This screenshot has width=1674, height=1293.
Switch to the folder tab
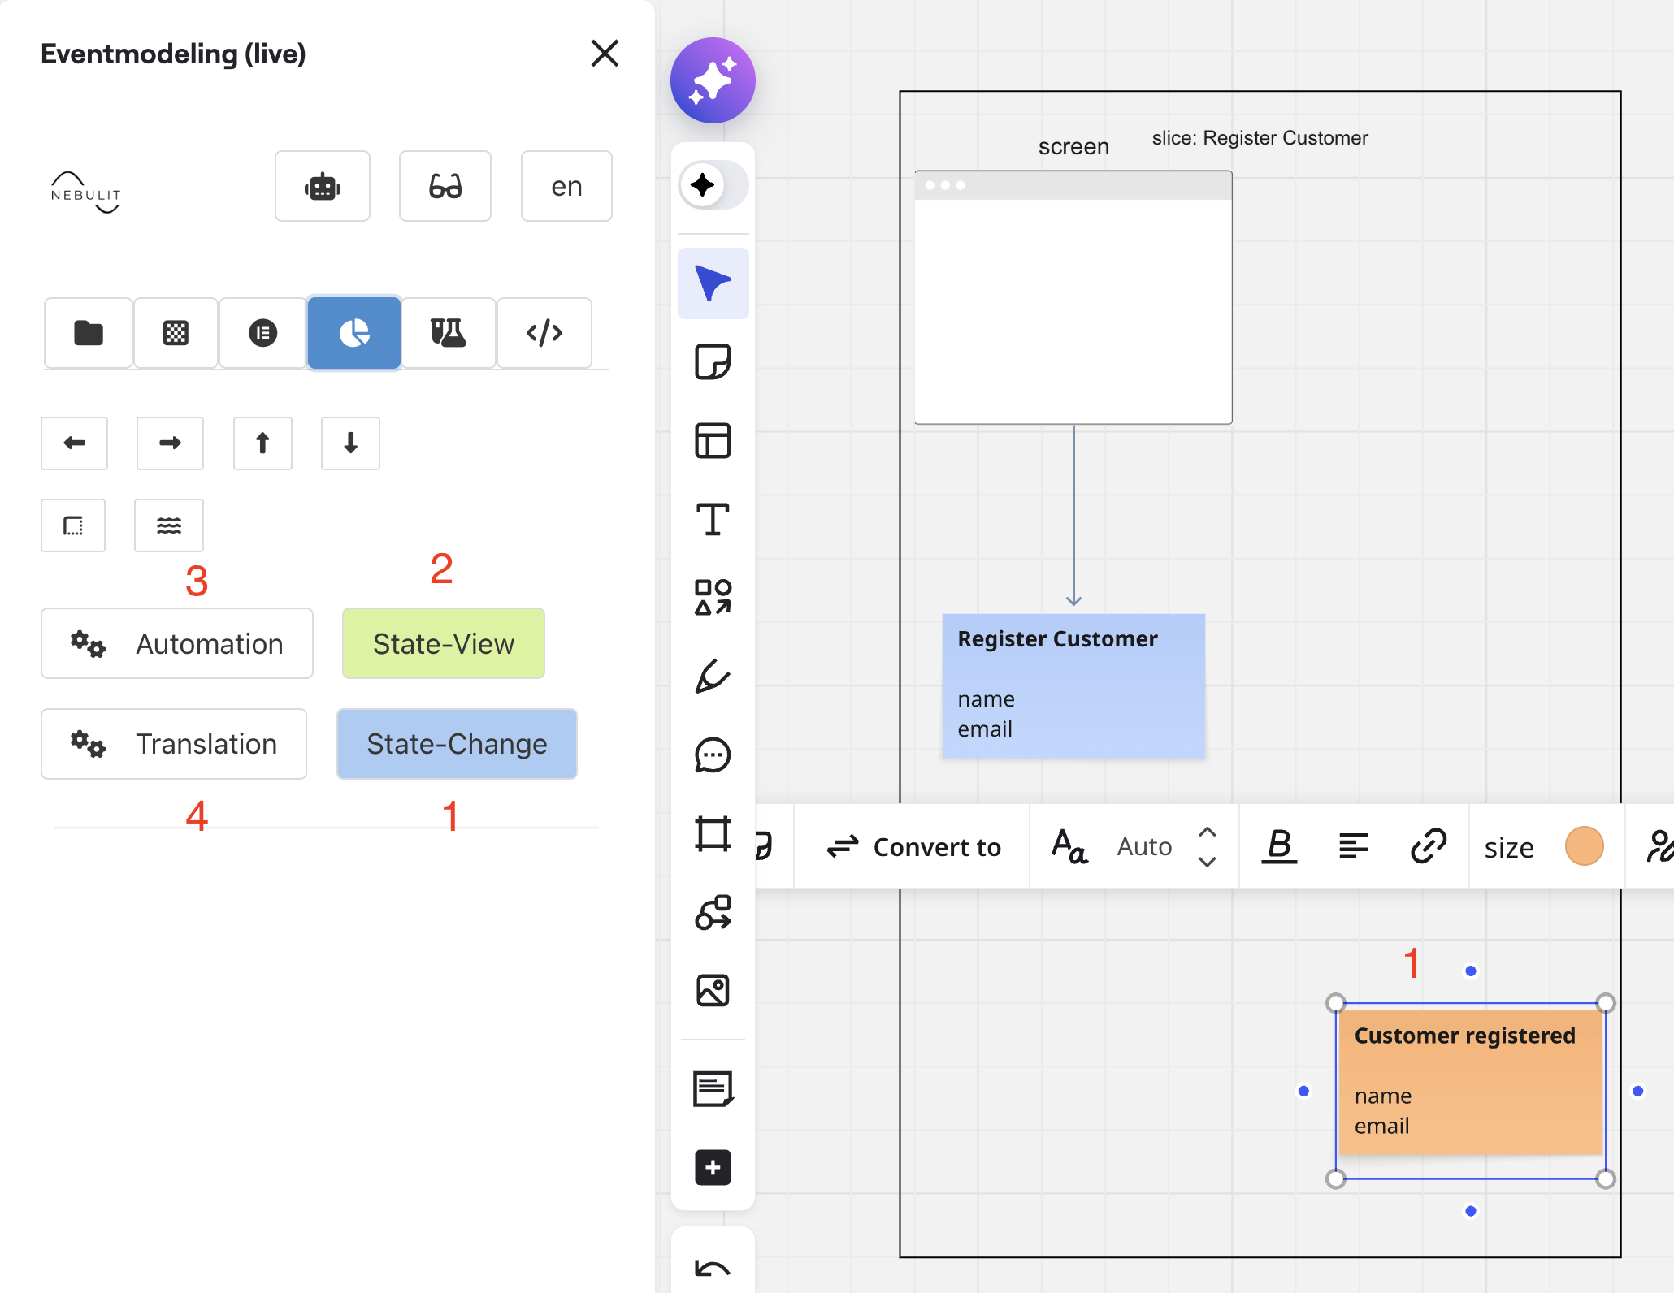coord(89,333)
